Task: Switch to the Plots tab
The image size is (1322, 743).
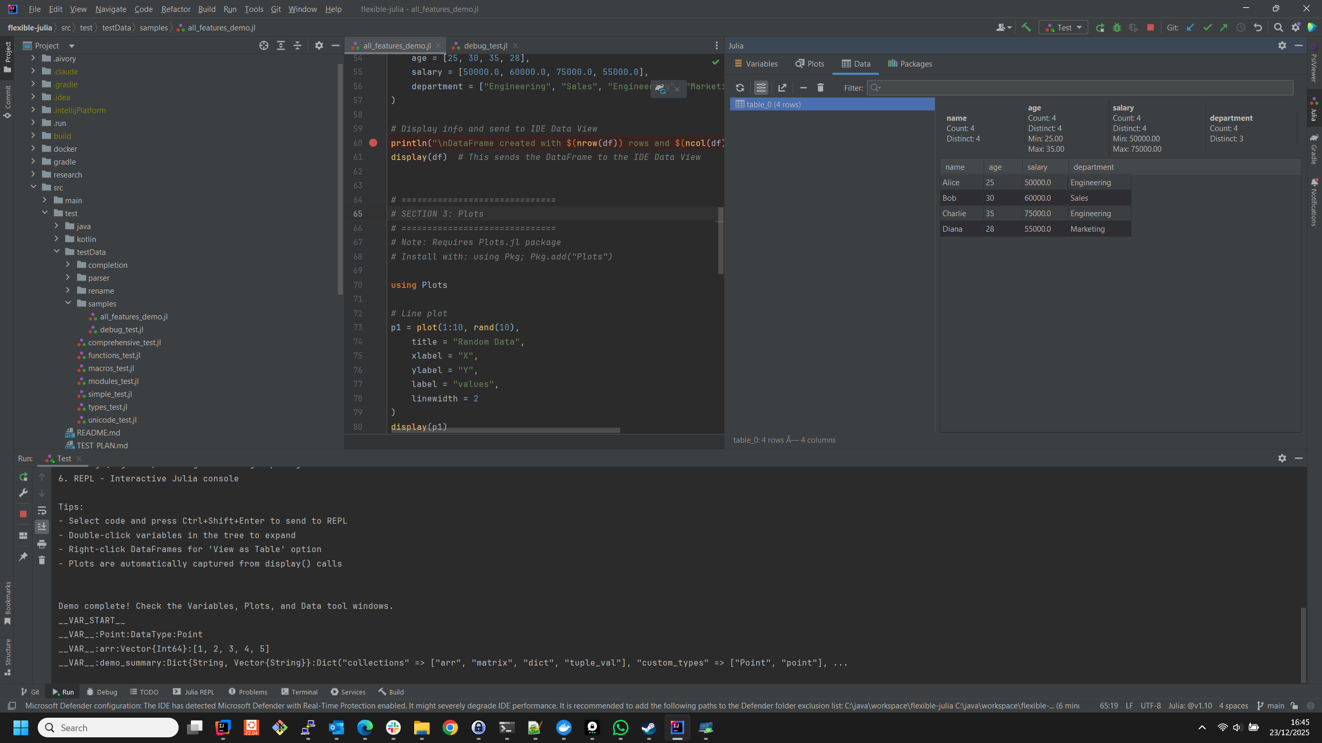Action: click(810, 64)
